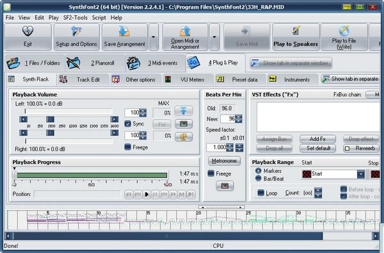The width and height of the screenshot is (384, 253).
Task: Click Open Midi or Arrangement button
Action: click(185, 37)
